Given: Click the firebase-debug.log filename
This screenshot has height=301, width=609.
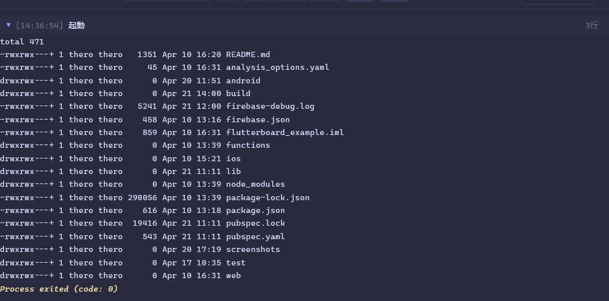Looking at the screenshot, I should (x=270, y=106).
